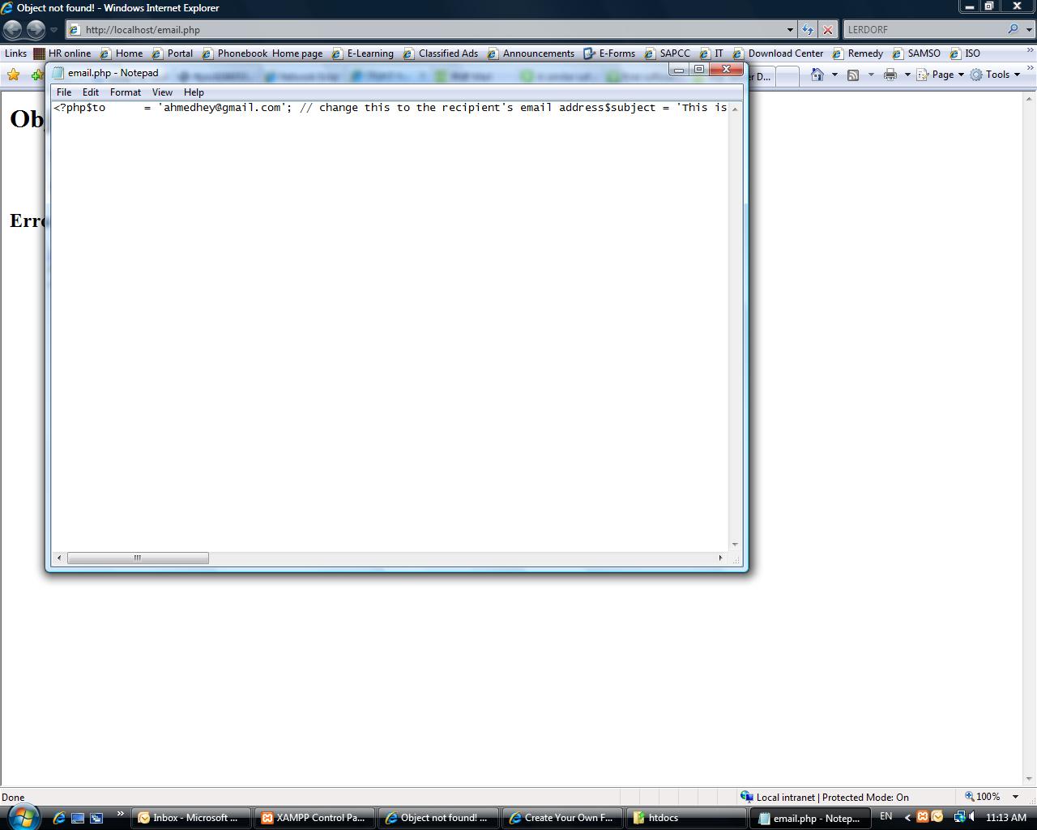Open Notepad View menu

[x=162, y=92]
